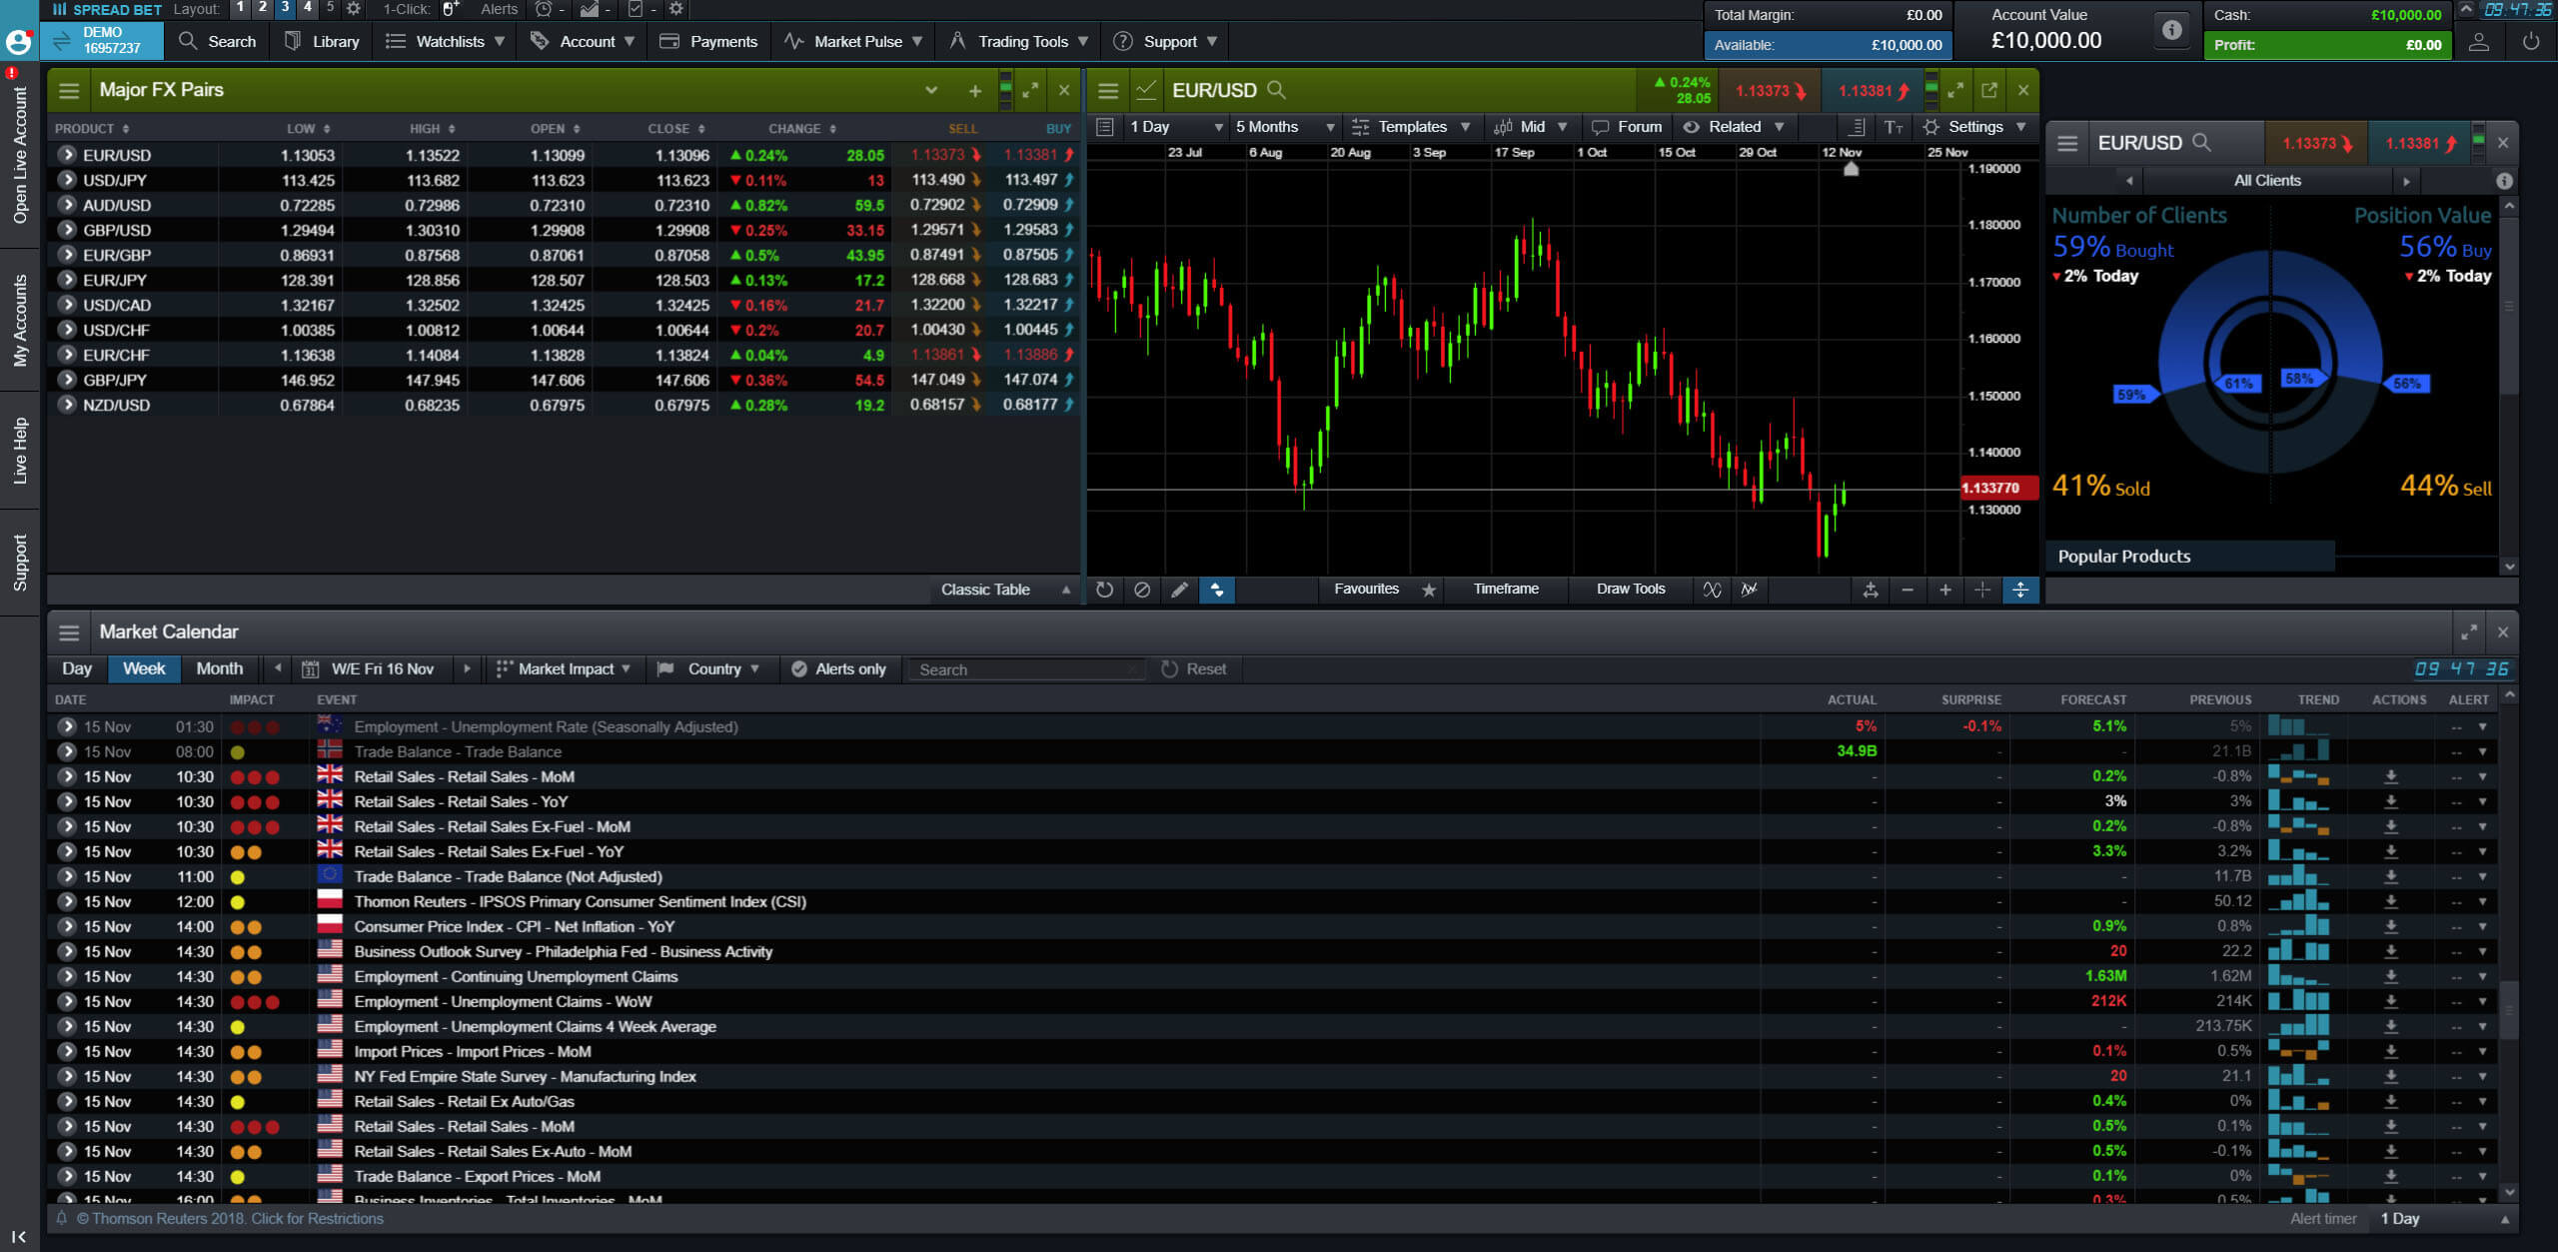Open Search in main toolbar
Image resolution: width=2558 pixels, height=1252 pixels.
(218, 42)
